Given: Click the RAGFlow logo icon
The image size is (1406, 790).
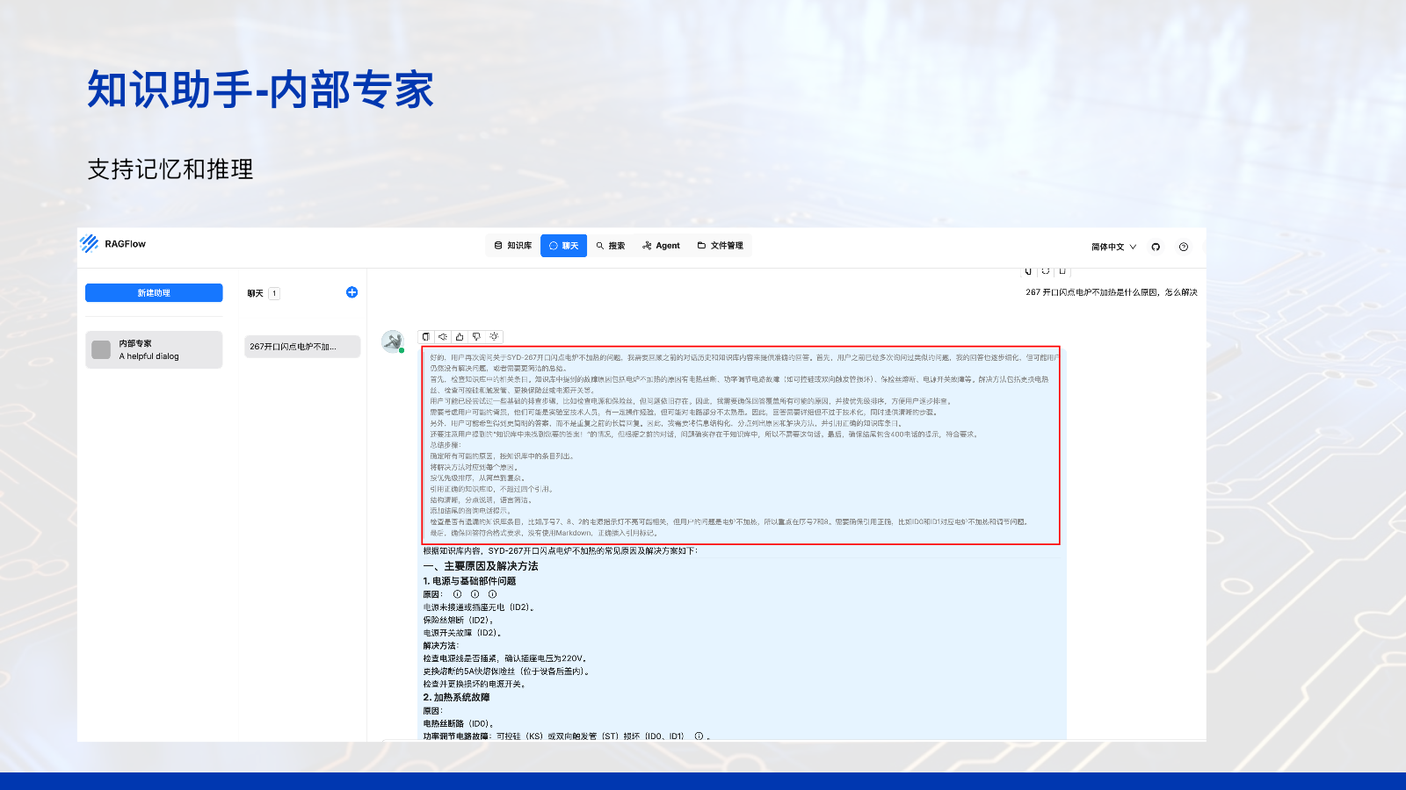Looking at the screenshot, I should coord(89,244).
